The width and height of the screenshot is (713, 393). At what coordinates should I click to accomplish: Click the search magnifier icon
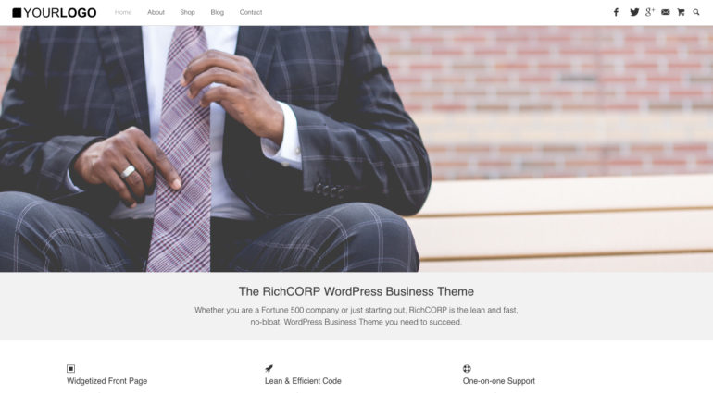[x=696, y=12]
